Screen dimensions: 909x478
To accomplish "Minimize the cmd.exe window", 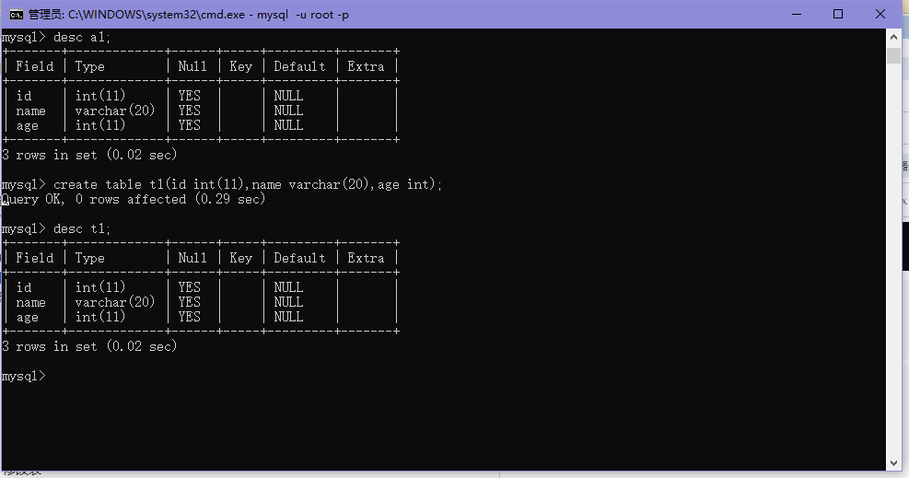I will click(797, 14).
